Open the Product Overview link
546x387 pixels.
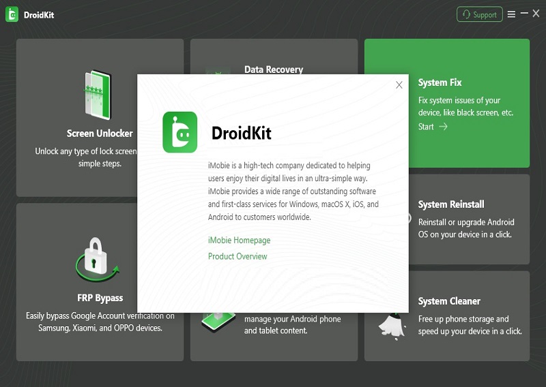[x=238, y=257]
